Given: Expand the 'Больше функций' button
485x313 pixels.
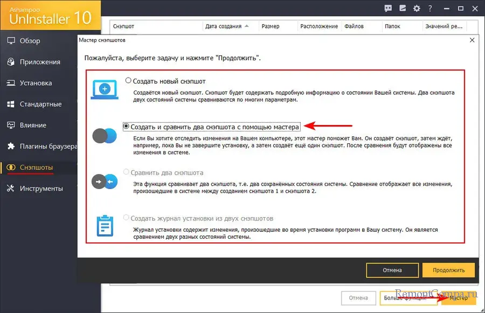Looking at the screenshot, I should [407, 297].
